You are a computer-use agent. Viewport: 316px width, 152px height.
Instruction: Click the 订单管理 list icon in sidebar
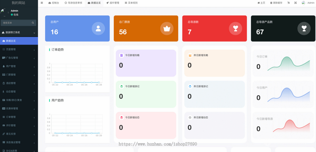[x=3, y=117]
